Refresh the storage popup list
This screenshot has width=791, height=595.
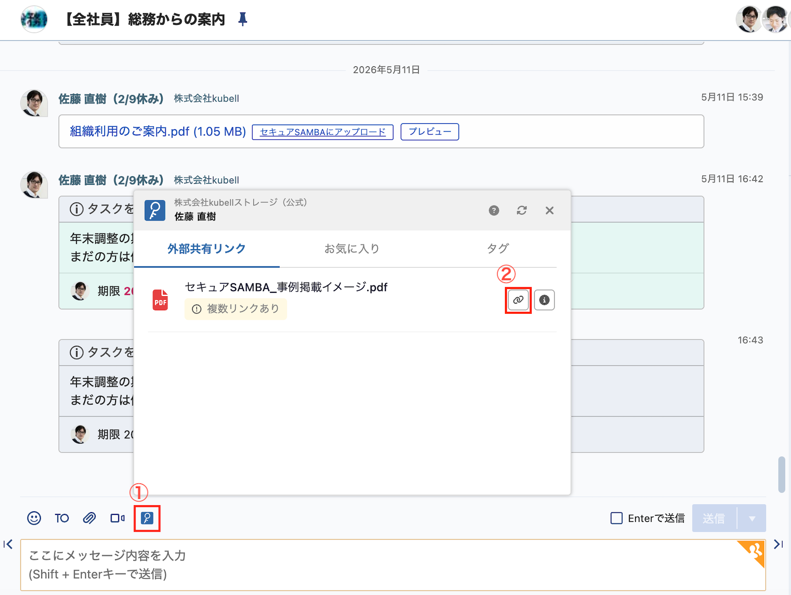point(522,211)
